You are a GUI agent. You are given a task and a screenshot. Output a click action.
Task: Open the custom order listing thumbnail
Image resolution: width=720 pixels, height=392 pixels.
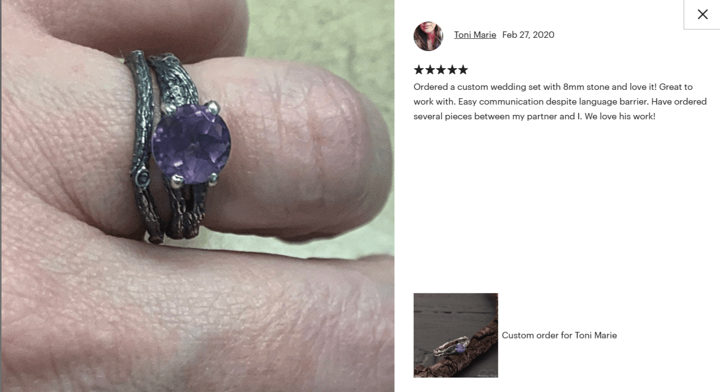(x=456, y=335)
